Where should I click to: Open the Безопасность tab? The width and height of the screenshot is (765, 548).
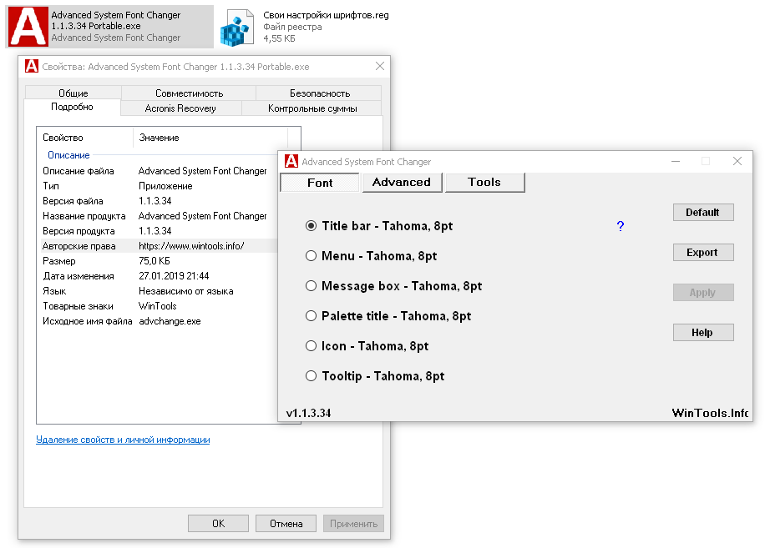tap(320, 93)
